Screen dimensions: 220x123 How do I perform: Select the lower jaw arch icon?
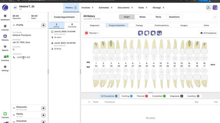pyautogui.click(x=88, y=67)
